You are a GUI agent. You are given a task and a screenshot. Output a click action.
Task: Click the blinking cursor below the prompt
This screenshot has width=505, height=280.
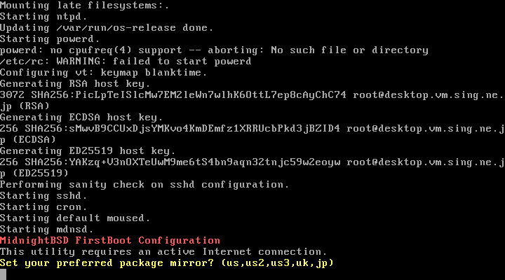pyautogui.click(x=4, y=274)
